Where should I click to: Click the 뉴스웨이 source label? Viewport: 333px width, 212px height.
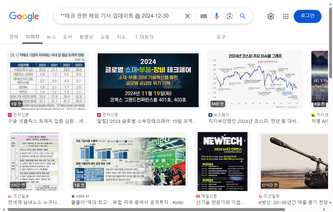[x=219, y=115]
